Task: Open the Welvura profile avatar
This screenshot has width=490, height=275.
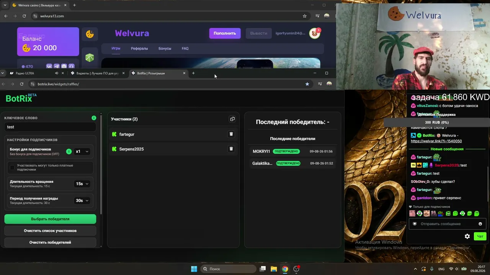Action: point(315,34)
